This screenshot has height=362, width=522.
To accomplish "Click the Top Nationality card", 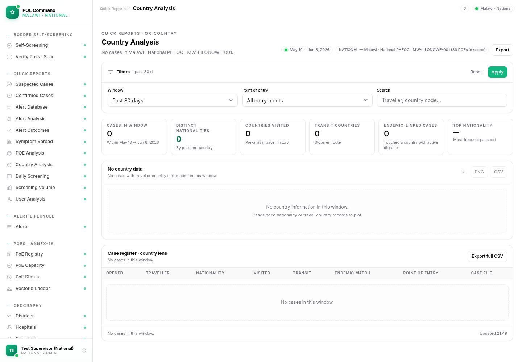I will (x=480, y=137).
